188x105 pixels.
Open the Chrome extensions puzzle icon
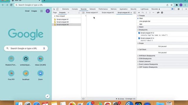click(177, 5)
